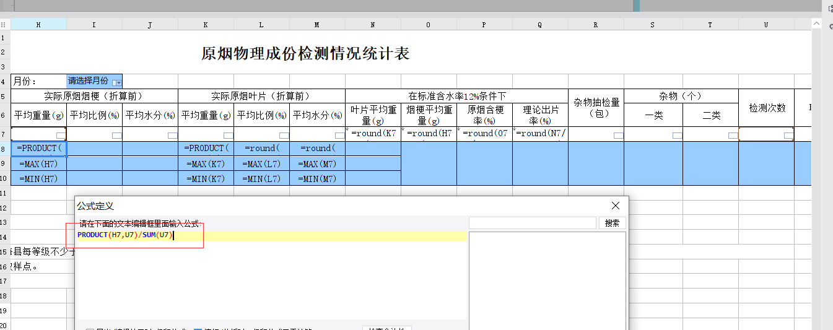The height and width of the screenshot is (330, 833).
Task: Select the input cell H7
Action: [x=38, y=134]
